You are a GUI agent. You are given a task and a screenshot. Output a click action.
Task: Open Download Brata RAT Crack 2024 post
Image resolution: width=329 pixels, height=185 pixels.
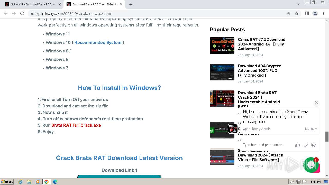point(259,99)
